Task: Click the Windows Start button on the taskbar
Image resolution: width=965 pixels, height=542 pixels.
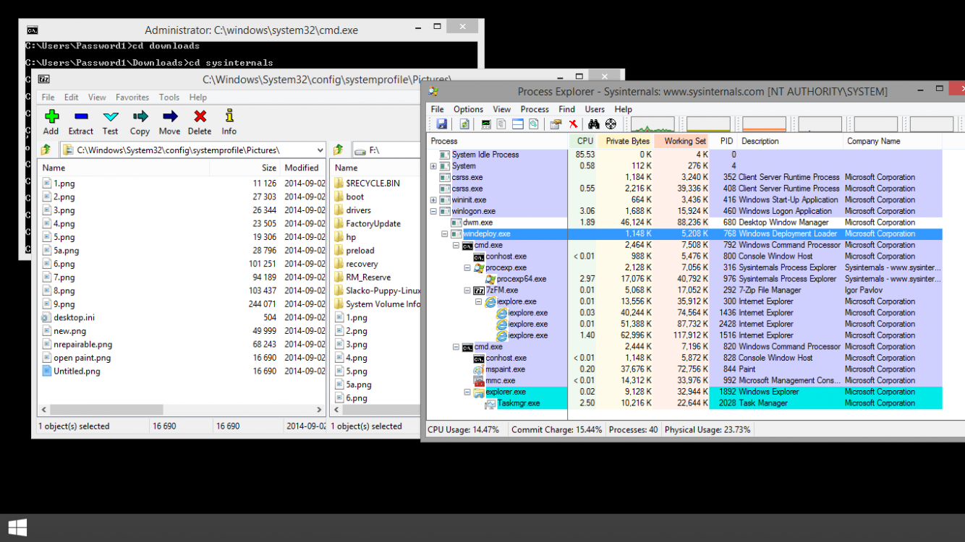Action: (x=18, y=528)
